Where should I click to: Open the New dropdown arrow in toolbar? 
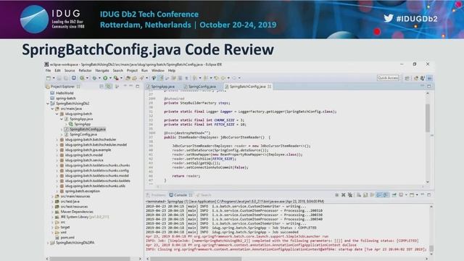click(x=54, y=78)
